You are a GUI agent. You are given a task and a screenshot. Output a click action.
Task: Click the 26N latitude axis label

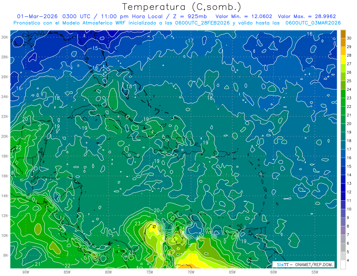click(x=5, y=77)
